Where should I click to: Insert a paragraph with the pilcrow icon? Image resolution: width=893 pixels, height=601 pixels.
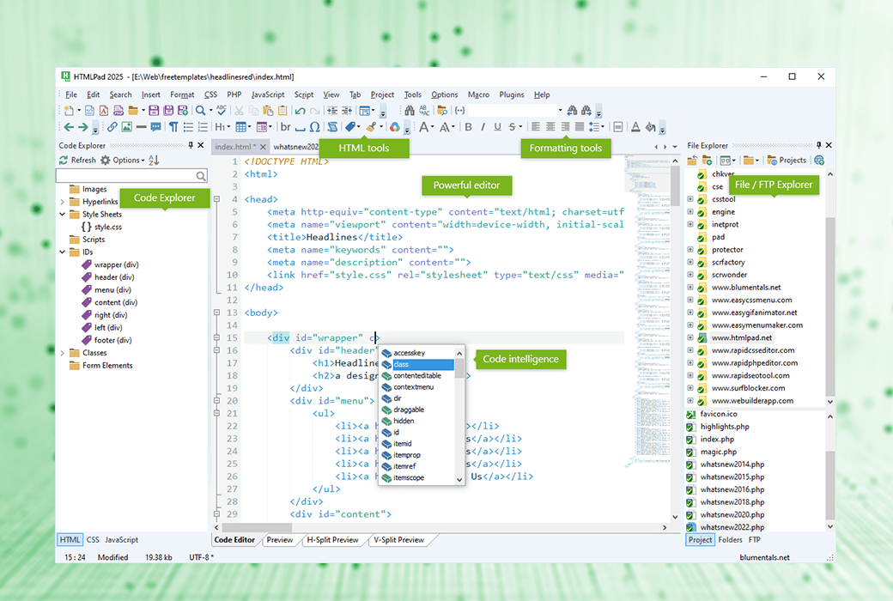tap(173, 127)
